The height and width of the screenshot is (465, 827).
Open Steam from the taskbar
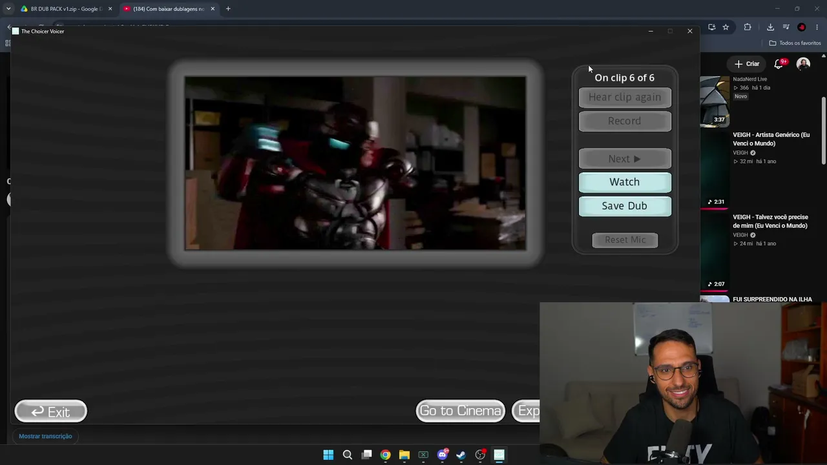(461, 455)
